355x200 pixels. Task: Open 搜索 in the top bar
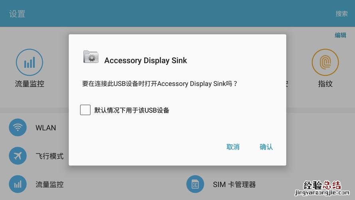pyautogui.click(x=342, y=14)
